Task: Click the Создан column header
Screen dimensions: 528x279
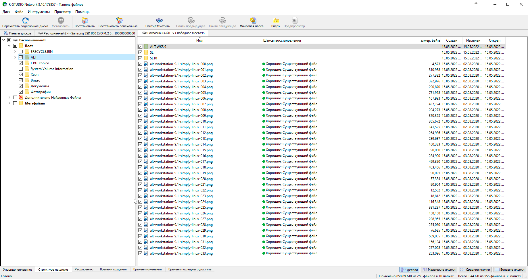Action: click(452, 40)
